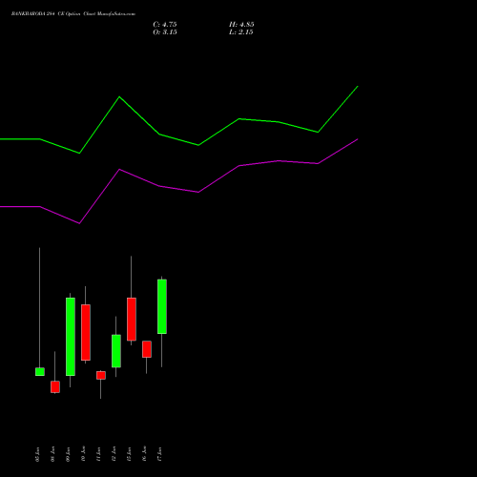Select the red candle above the 15 date
Image resolution: width=477 pixels, height=477 pixels.
[x=132, y=319]
